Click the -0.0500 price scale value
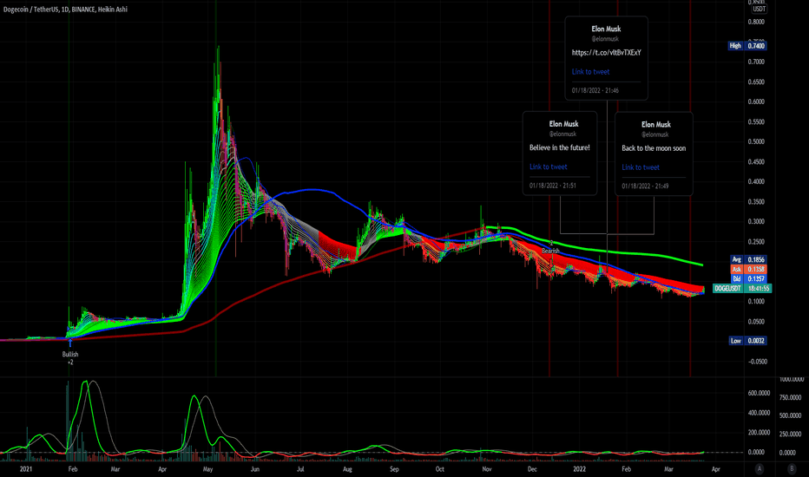809x477 pixels. [757, 362]
